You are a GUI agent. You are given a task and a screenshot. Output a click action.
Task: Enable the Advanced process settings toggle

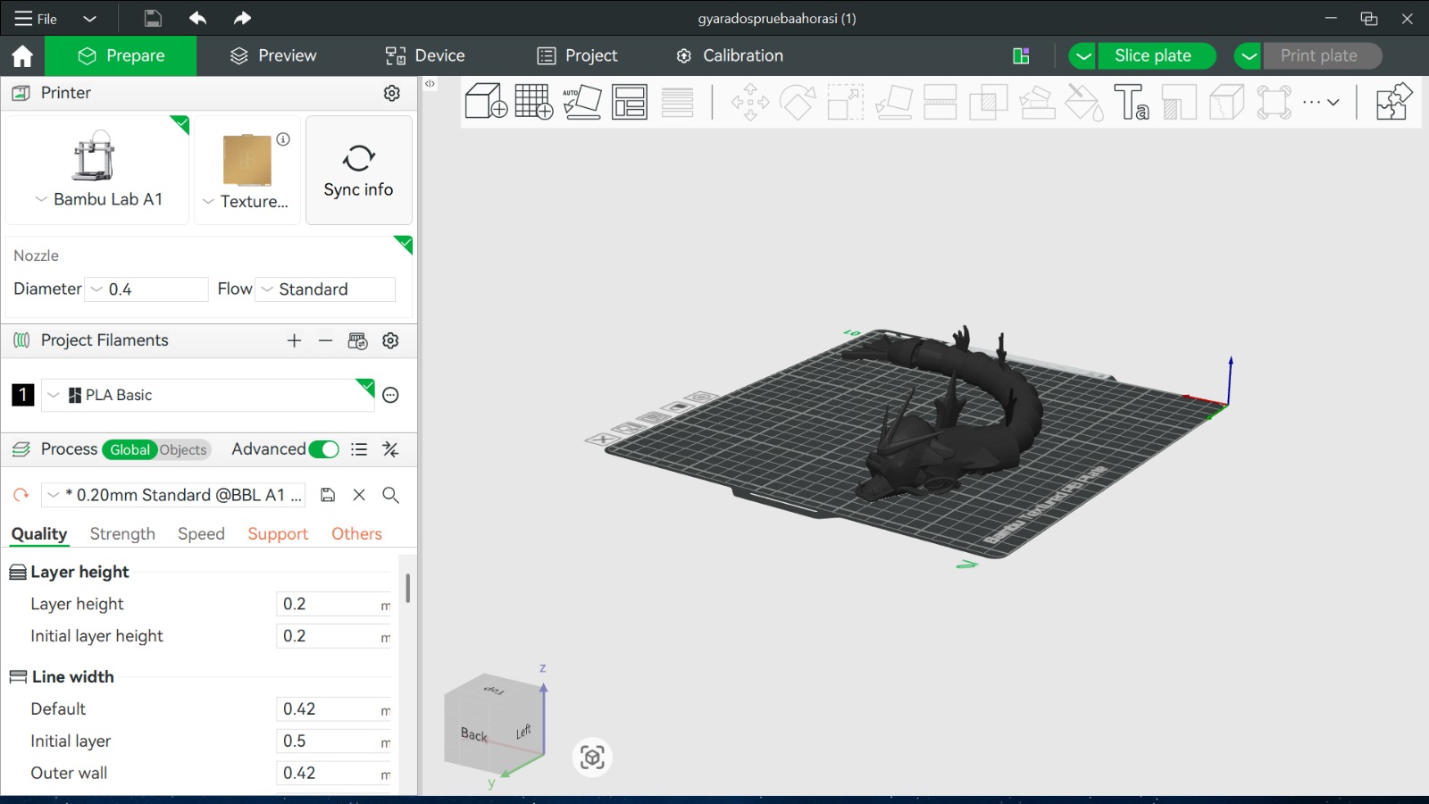325,449
